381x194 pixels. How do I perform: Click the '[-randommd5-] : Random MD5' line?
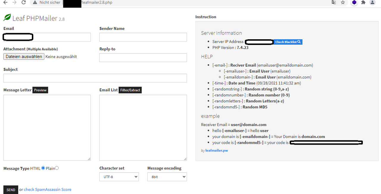[240, 107]
